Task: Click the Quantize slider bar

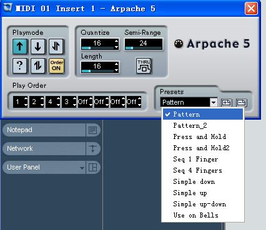Action: 97,48
